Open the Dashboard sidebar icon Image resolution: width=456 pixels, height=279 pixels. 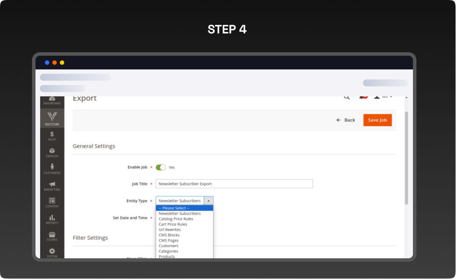coord(52,100)
